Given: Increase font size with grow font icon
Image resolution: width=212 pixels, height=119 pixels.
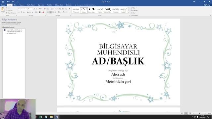Looking at the screenshot, I should (34, 9).
